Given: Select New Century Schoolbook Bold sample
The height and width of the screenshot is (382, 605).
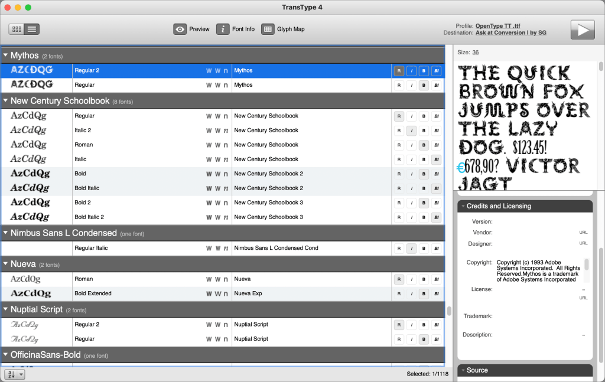Looking at the screenshot, I should (x=30, y=174).
